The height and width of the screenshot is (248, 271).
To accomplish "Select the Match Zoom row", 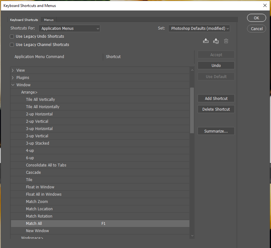I will [100, 202].
